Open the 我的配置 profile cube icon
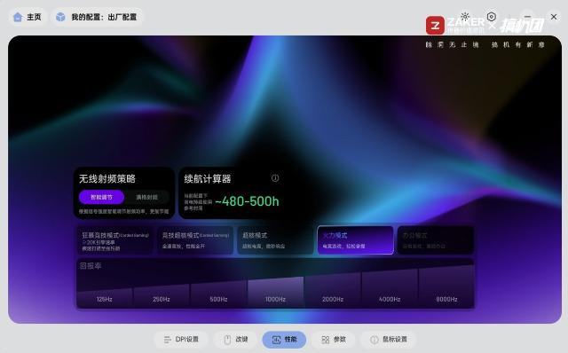This screenshot has width=568, height=353. pyautogui.click(x=60, y=17)
